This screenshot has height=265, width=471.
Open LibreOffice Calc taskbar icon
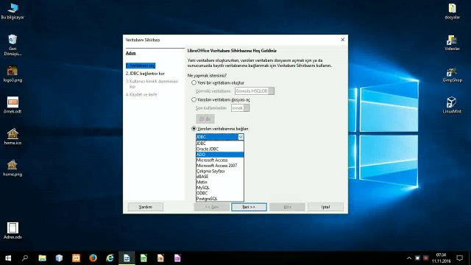click(144, 258)
